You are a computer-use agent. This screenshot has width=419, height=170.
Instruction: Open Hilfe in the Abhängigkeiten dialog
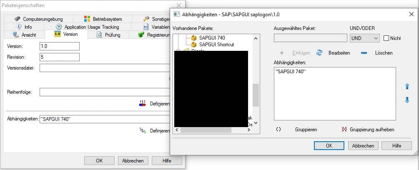pyautogui.click(x=396, y=146)
